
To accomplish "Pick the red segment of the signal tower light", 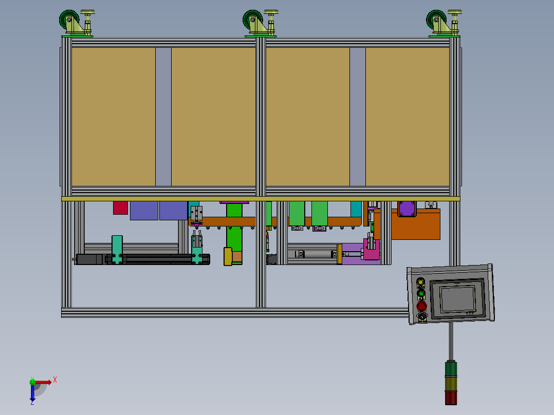I will (x=450, y=397).
